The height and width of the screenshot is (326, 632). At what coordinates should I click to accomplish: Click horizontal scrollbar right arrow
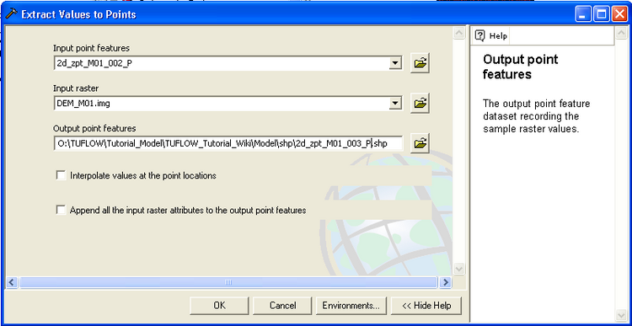(445, 282)
